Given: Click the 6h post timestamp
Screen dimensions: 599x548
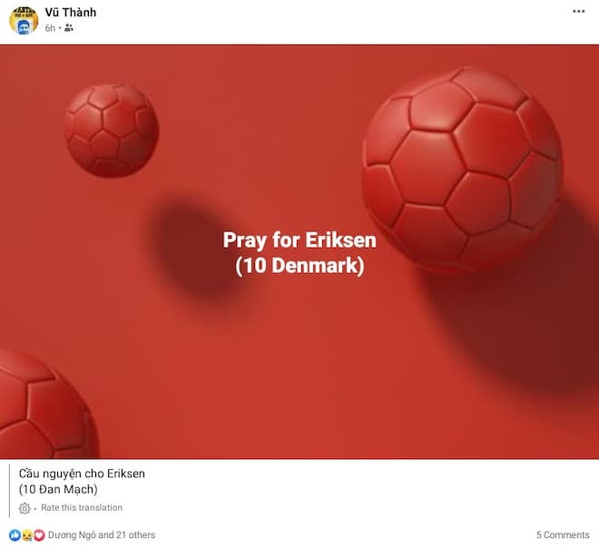Looking at the screenshot, I should click(x=50, y=28).
